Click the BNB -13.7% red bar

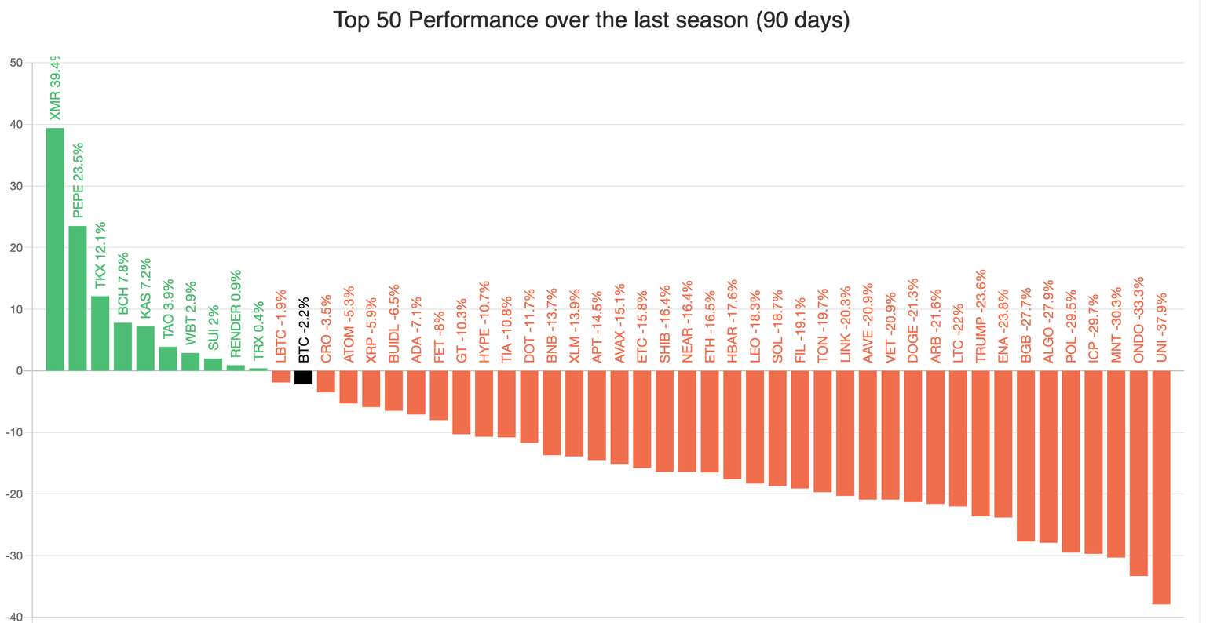click(552, 413)
